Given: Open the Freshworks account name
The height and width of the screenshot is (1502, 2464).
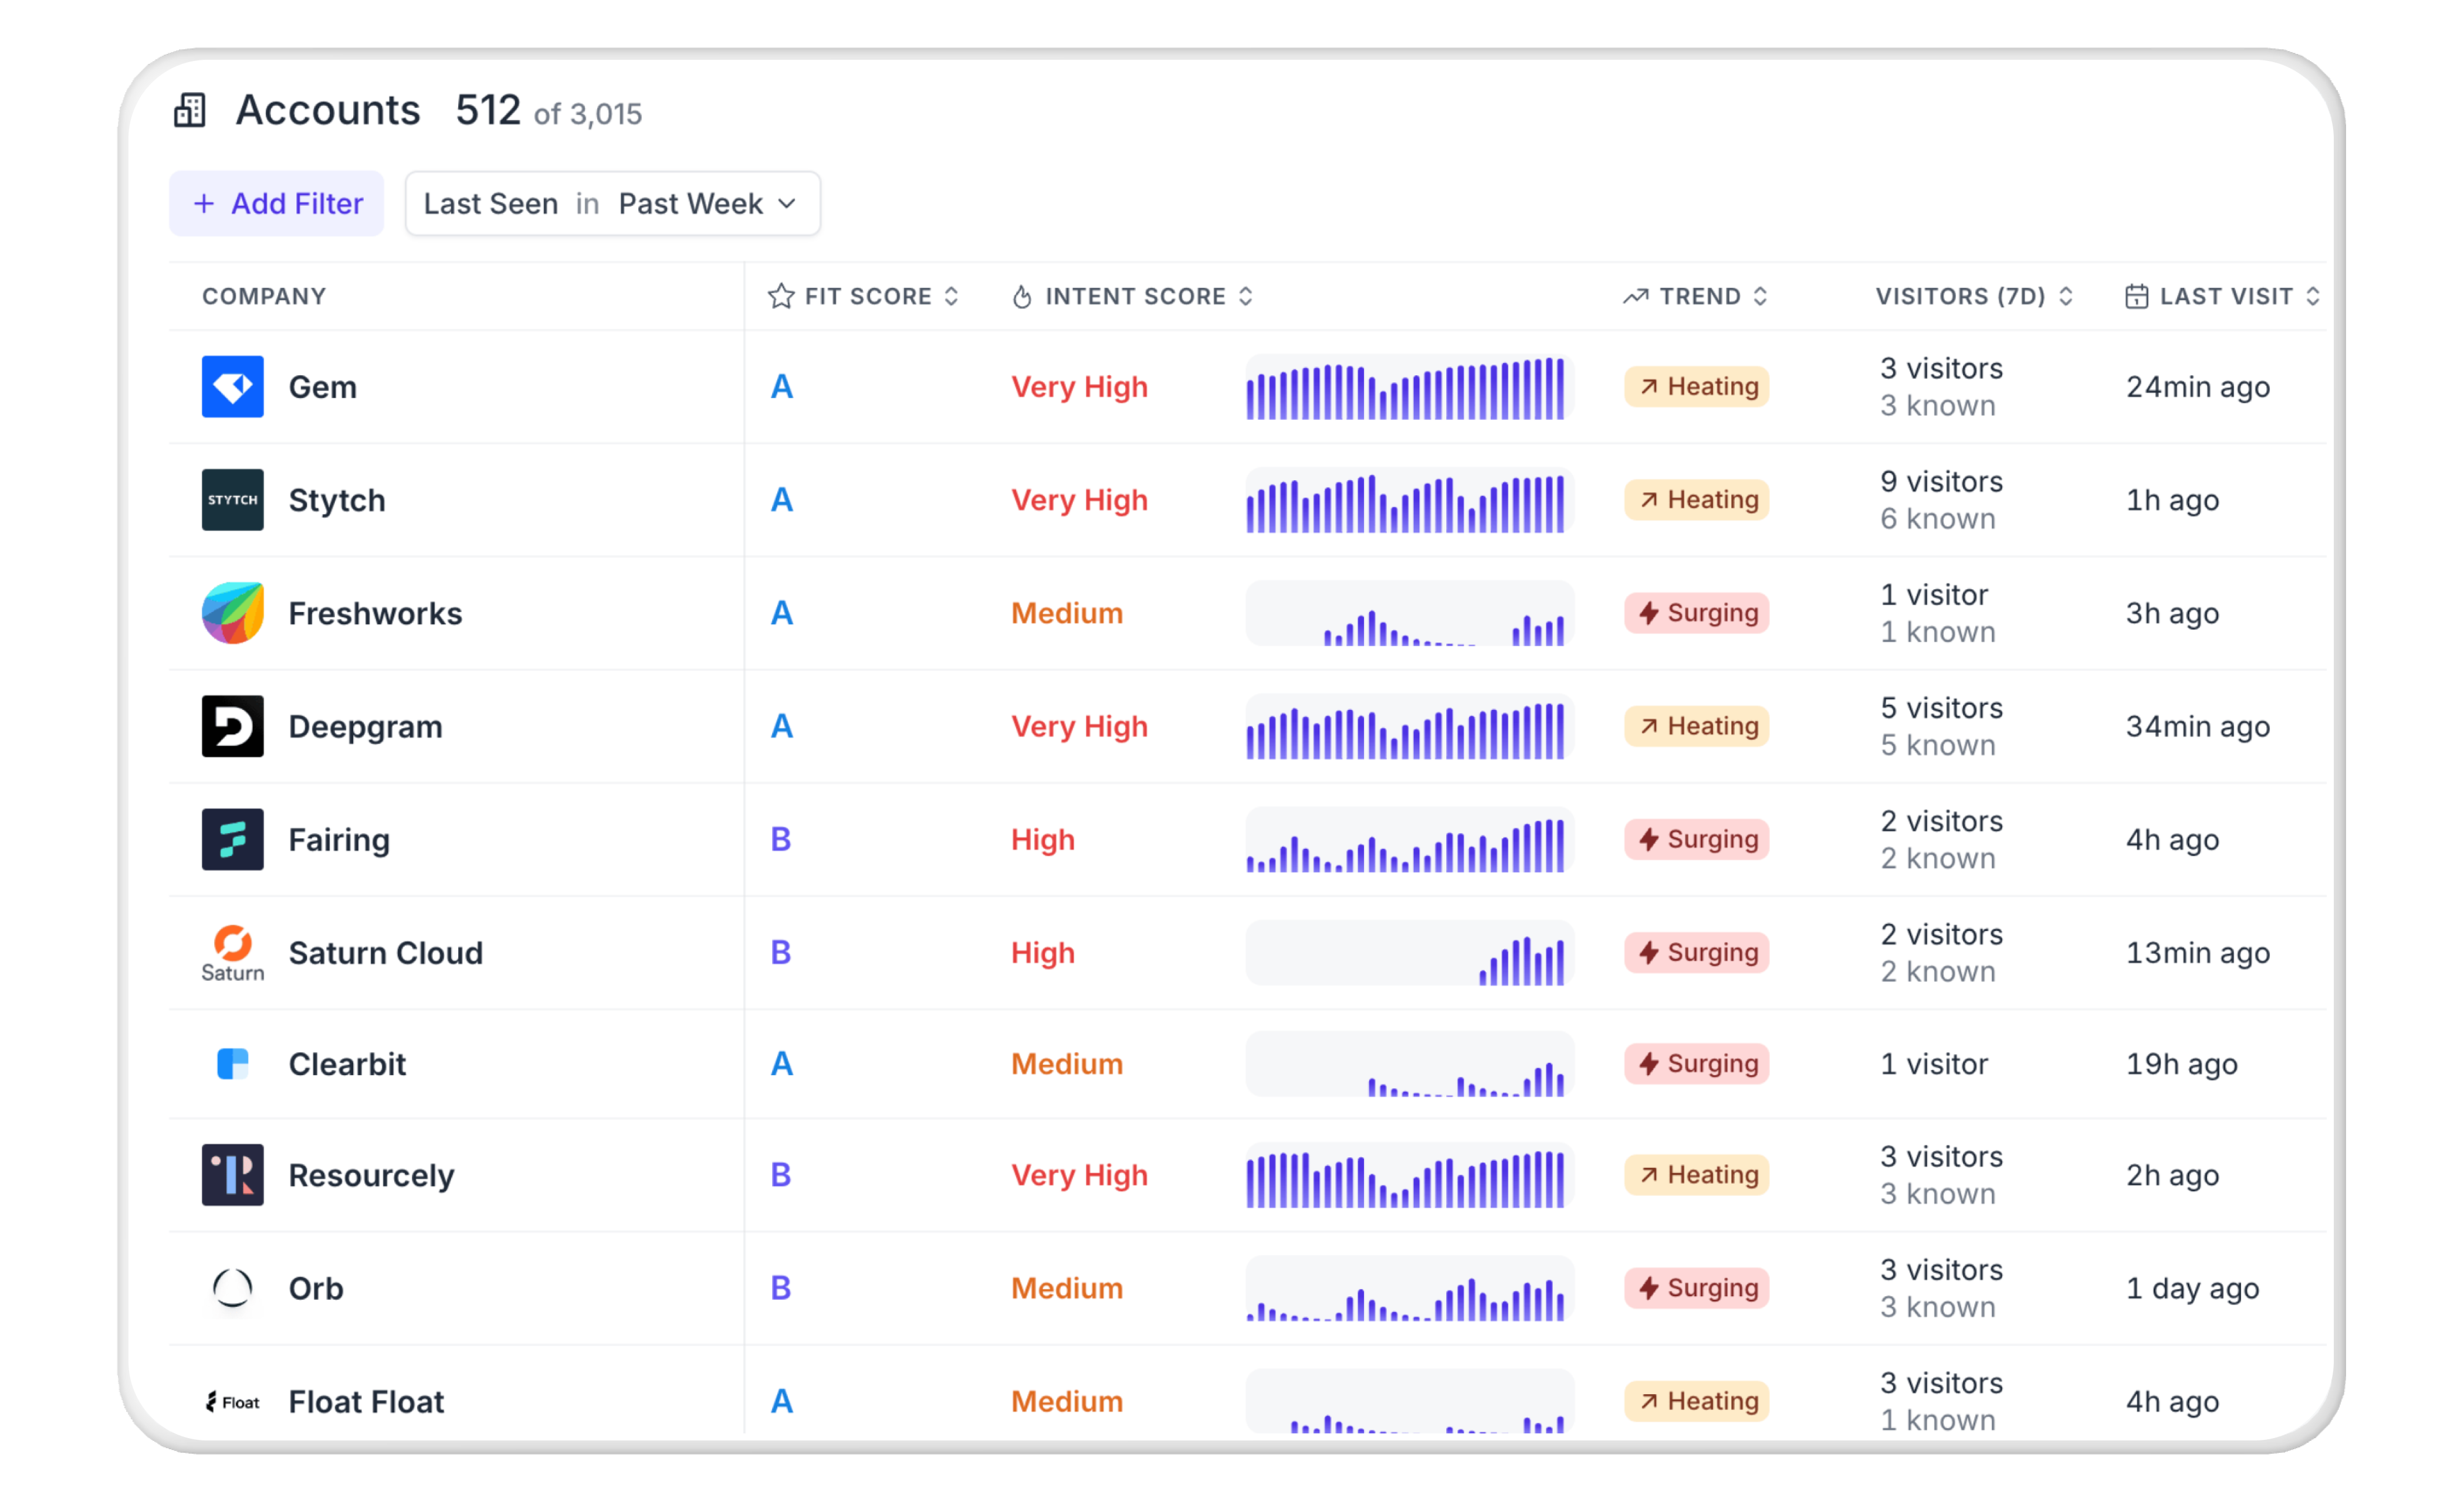Looking at the screenshot, I should tap(376, 614).
